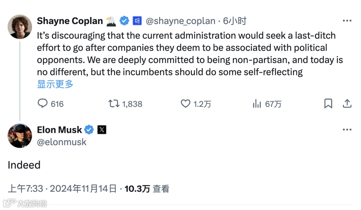
Task: Repost Shayne Coplan's tweet
Action: click(114, 104)
